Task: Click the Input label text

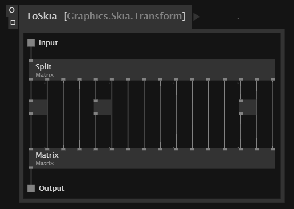Action: click(48, 43)
